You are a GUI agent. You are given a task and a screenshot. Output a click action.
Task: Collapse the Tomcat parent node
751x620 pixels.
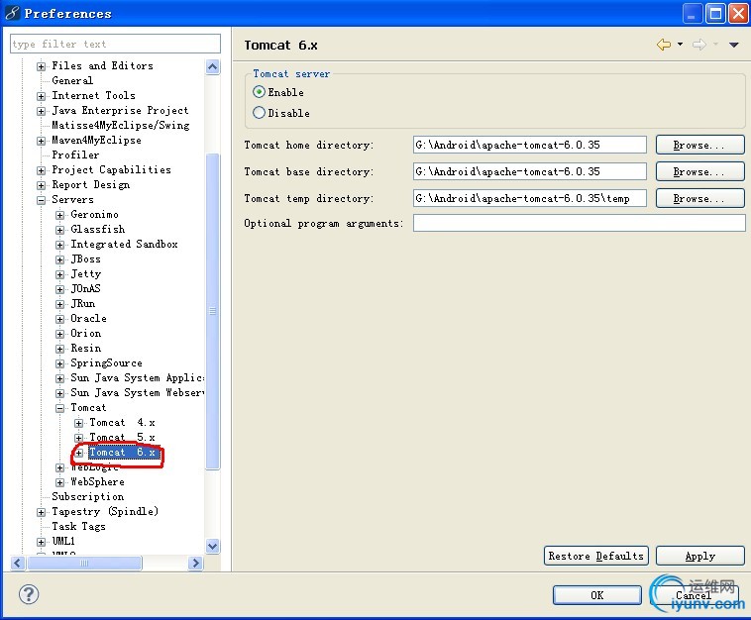59,408
